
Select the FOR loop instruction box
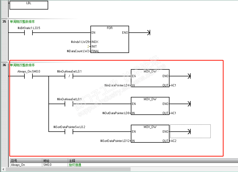pos(109,39)
